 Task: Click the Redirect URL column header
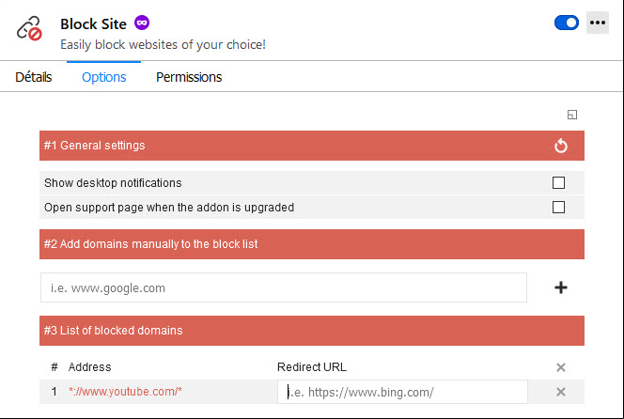[312, 367]
